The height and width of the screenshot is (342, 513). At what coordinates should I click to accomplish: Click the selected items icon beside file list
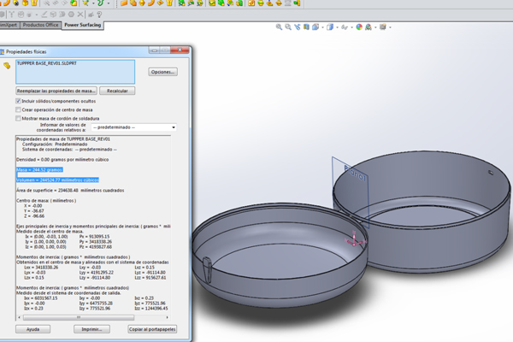(7, 65)
